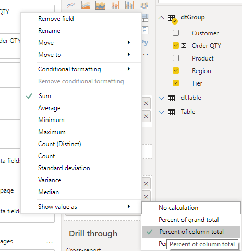Click the Tier field name
The width and height of the screenshot is (242, 251).
point(197,83)
